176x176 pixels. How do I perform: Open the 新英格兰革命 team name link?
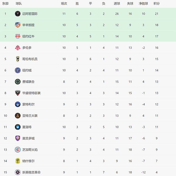coord(31,172)
